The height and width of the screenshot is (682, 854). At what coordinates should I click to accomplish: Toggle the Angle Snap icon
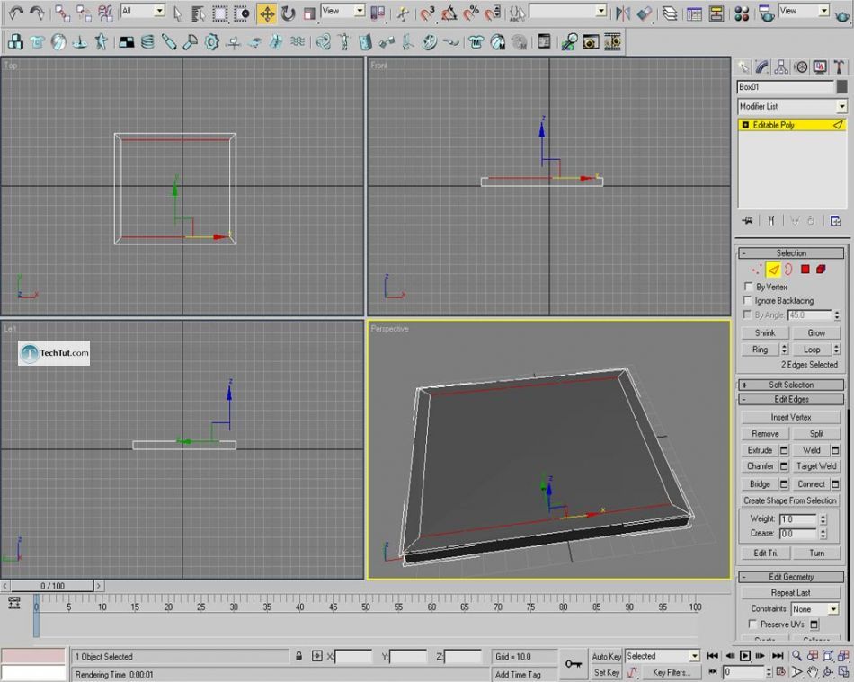tap(449, 13)
